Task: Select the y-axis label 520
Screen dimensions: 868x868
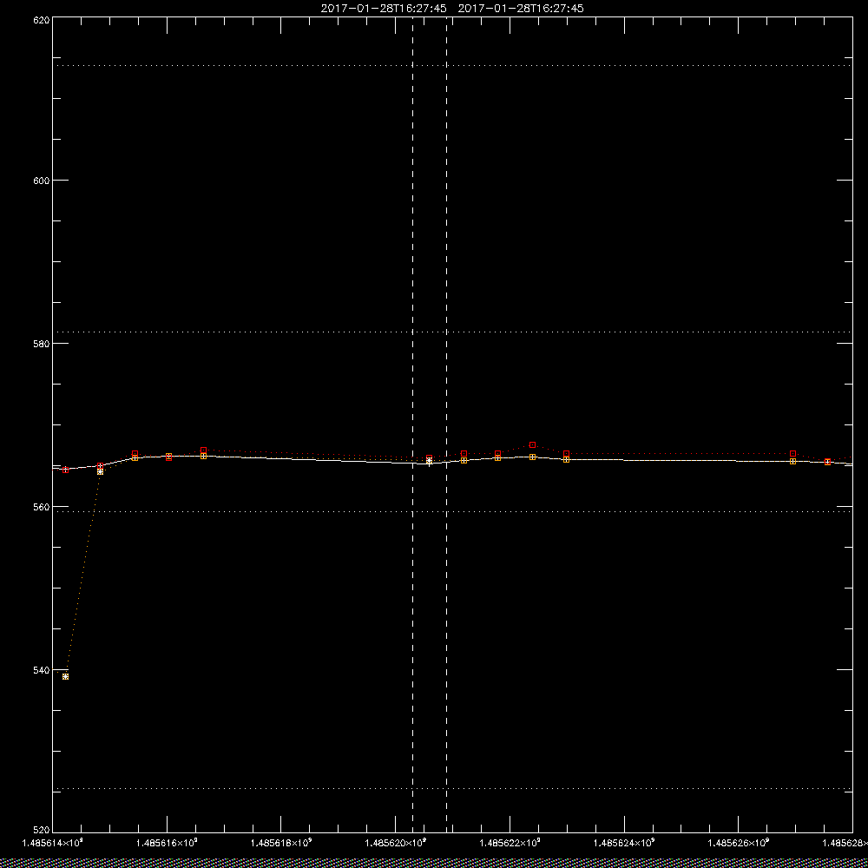Action: pyautogui.click(x=42, y=831)
